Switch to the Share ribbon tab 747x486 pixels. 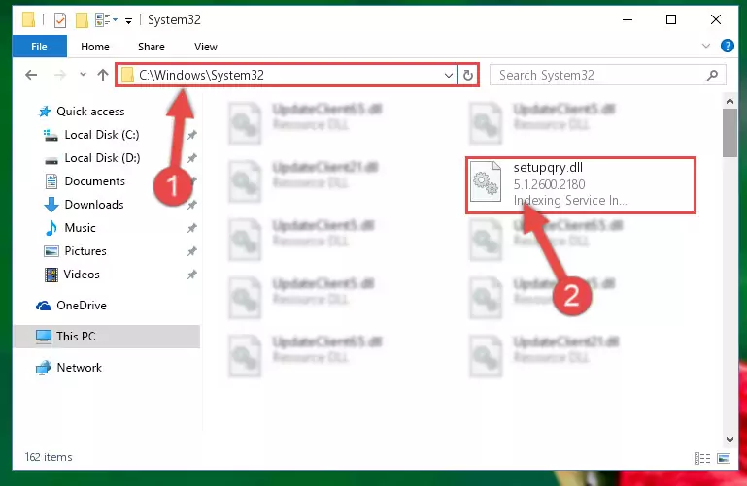tap(151, 47)
